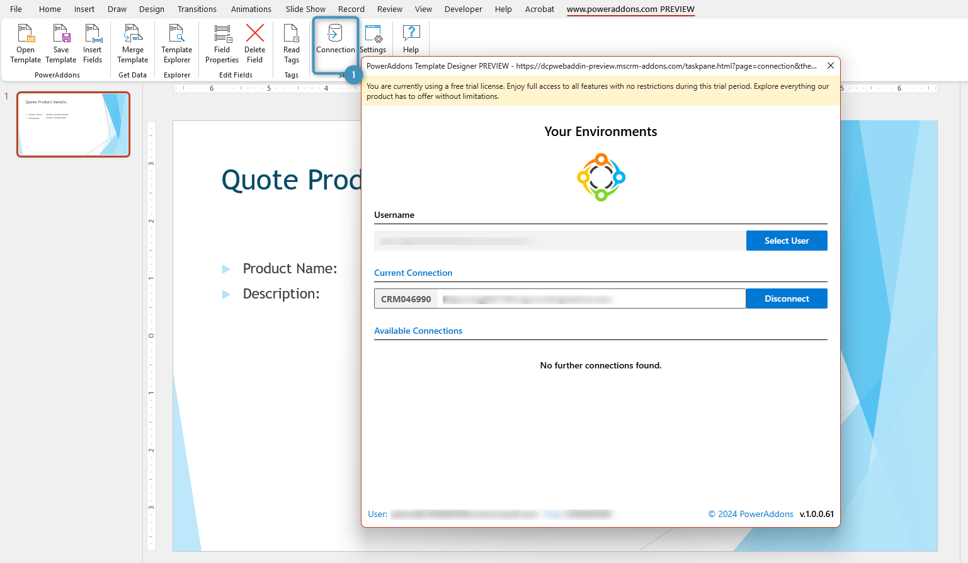The height and width of the screenshot is (563, 968).
Task: Click the CRM046990 connection field
Action: point(560,299)
